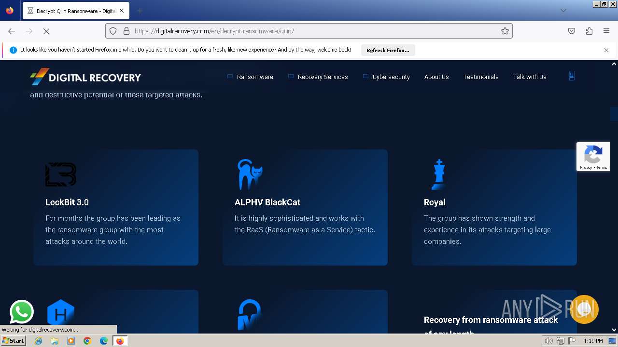Launch Internet Explorer from taskbar
The height and width of the screenshot is (347, 618).
pos(39,341)
